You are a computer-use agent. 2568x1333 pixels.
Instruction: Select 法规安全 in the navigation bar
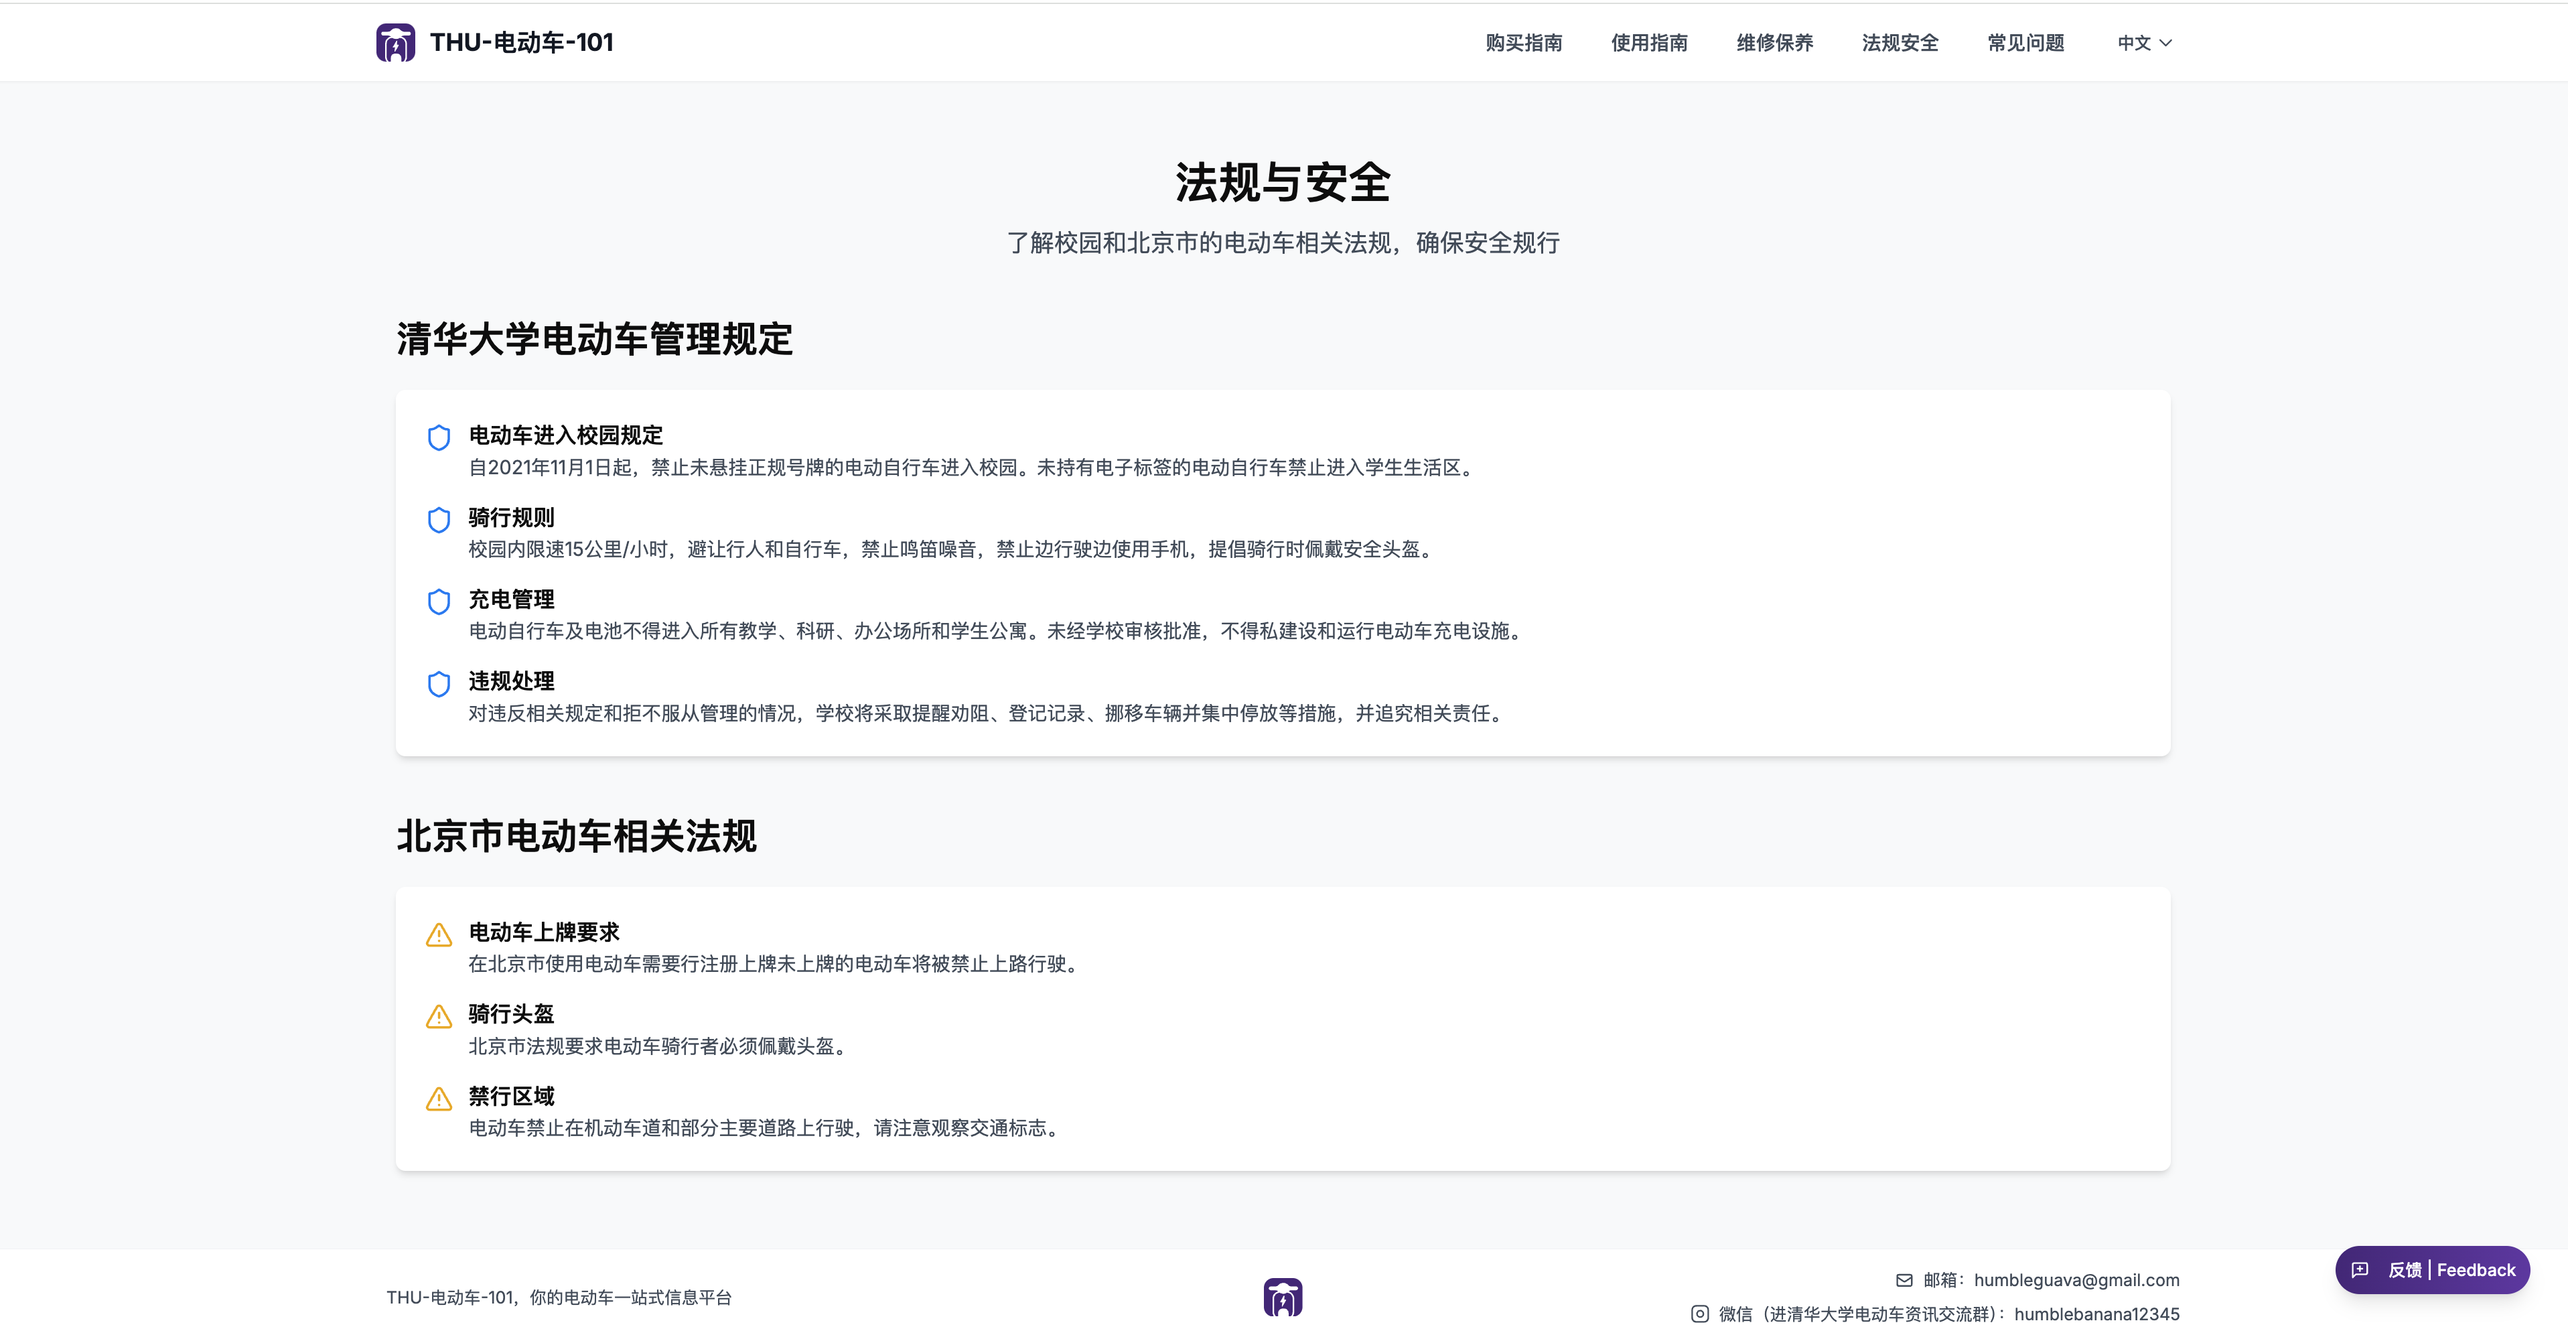1900,43
